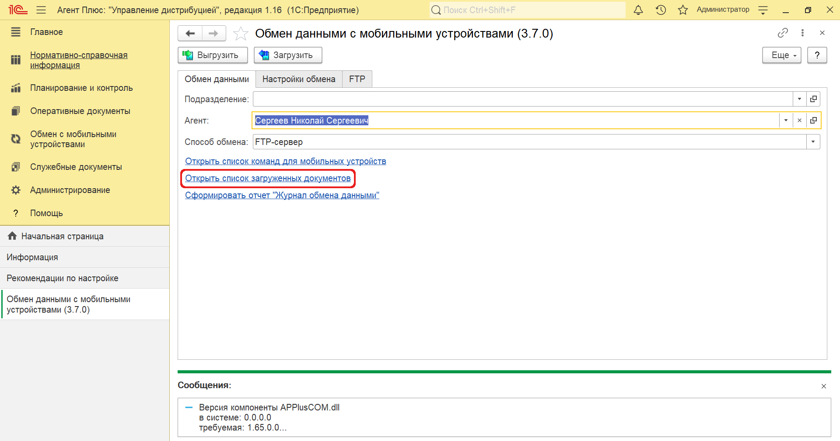Close the exchange form tab with X
Viewport: 840px width, 441px height.
click(x=822, y=33)
